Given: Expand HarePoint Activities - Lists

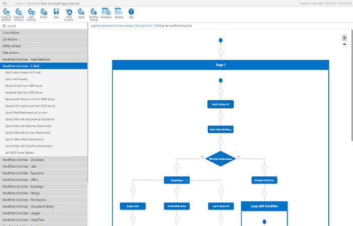Looking at the screenshot, I should coord(44,166).
